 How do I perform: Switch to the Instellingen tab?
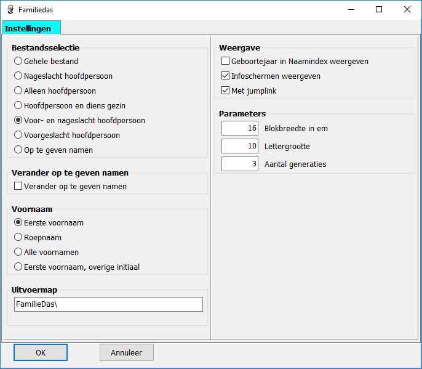click(31, 28)
